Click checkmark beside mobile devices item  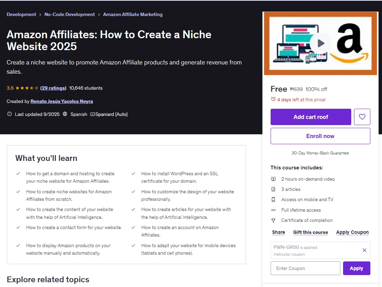pyautogui.click(x=133, y=245)
